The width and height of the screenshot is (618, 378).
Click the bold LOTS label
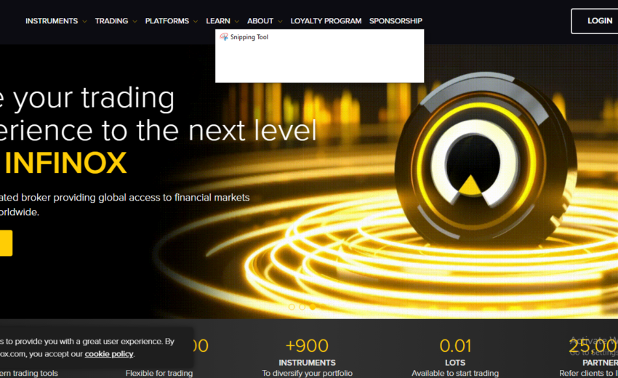(x=455, y=363)
